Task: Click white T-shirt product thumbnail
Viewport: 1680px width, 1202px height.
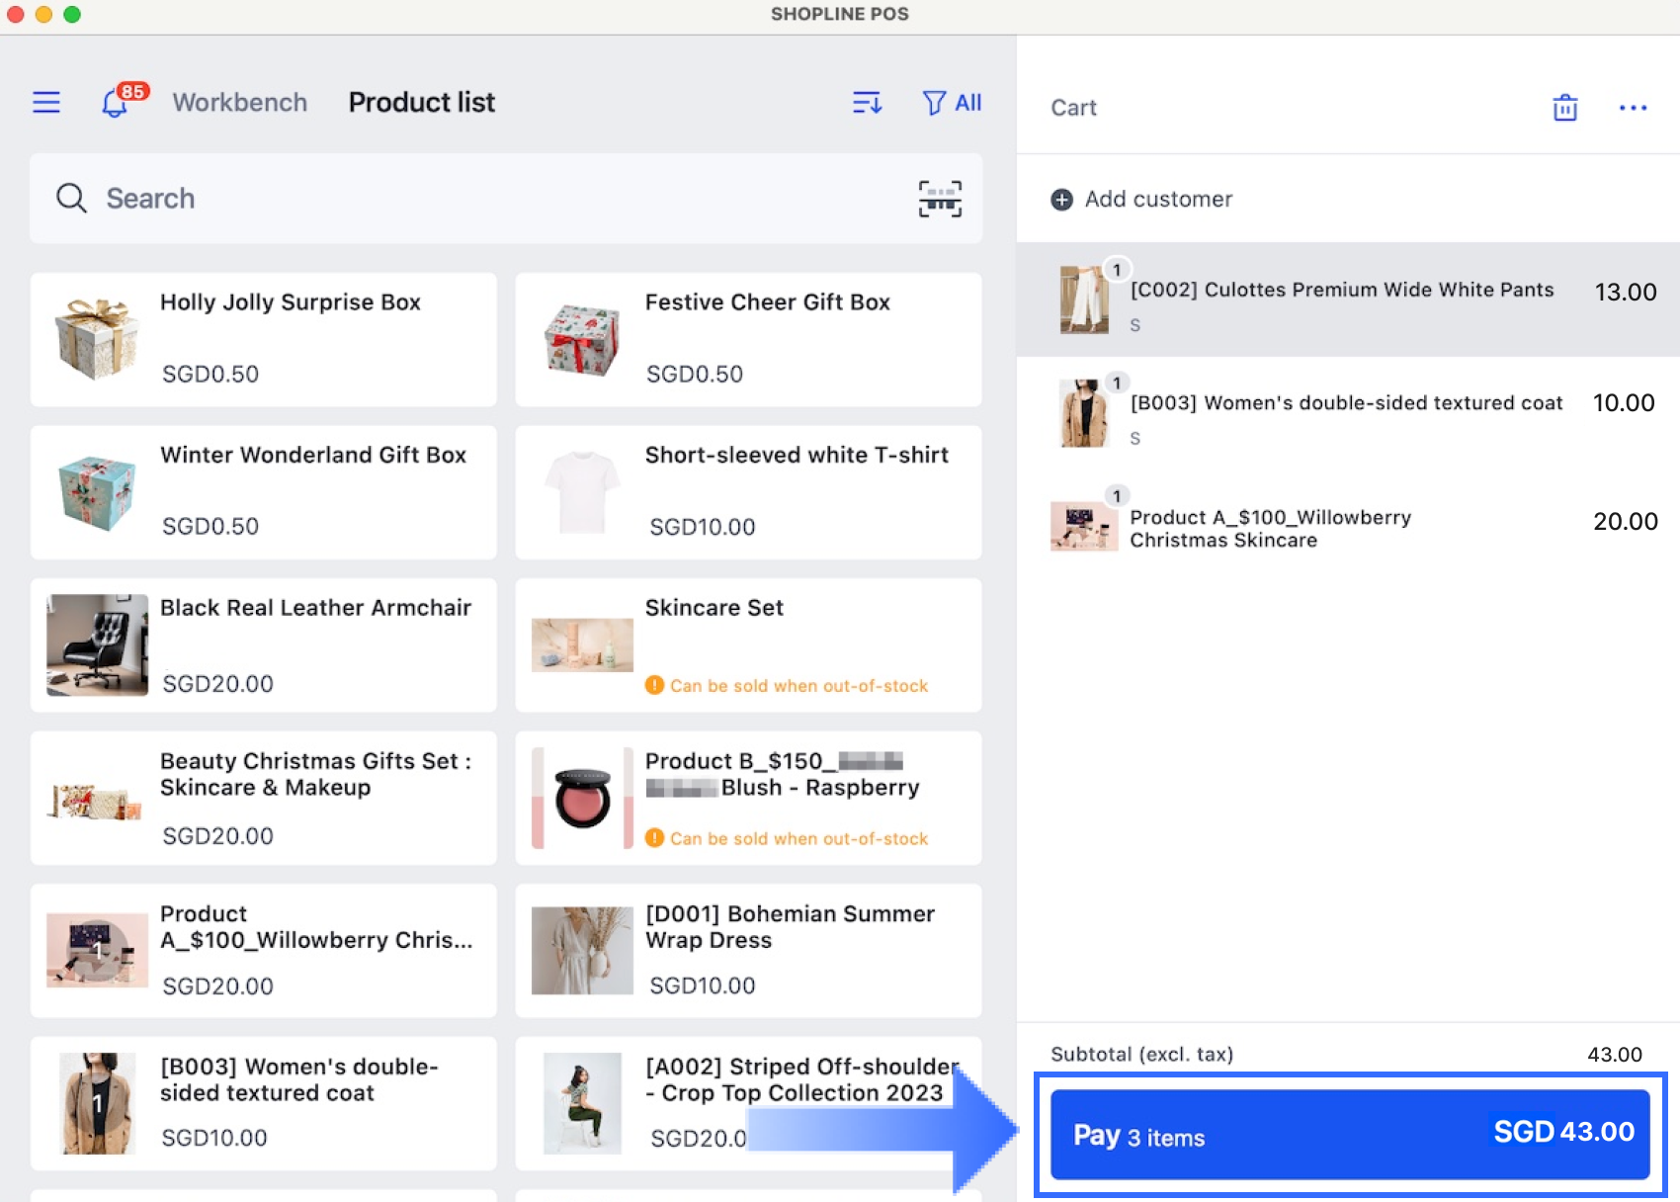Action: (x=582, y=491)
